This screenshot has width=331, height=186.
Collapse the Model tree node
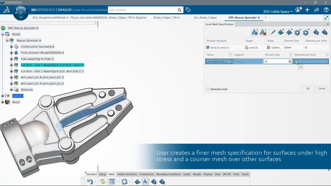click(x=3, y=34)
